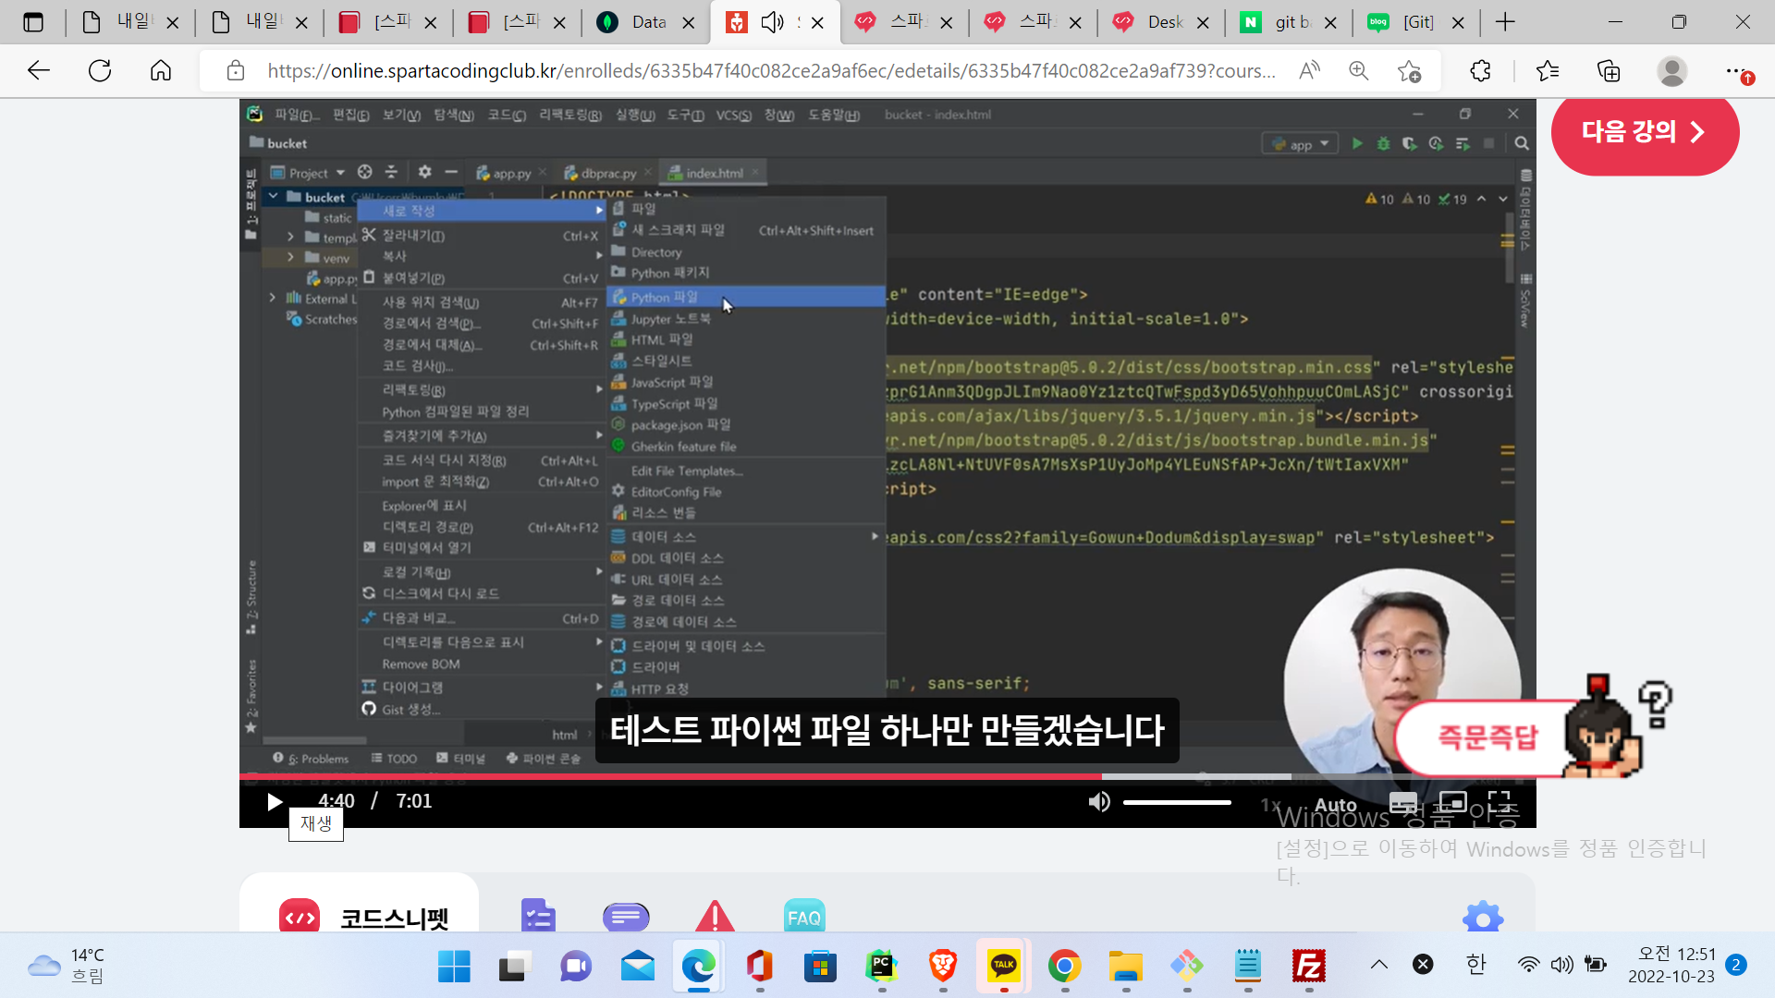Open the 즉문즉답 quick Q&A button
This screenshot has width=1775, height=998.
[1487, 736]
